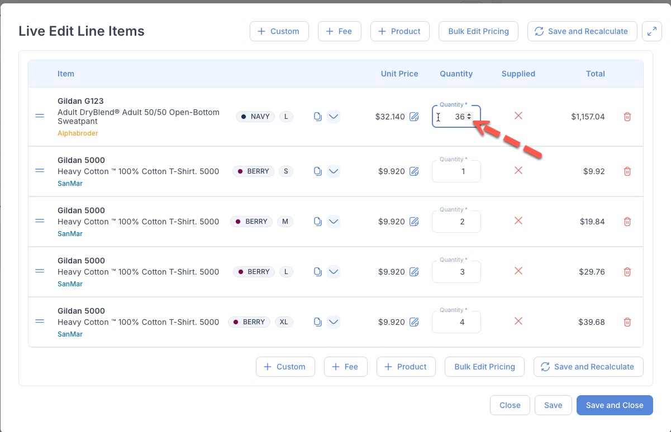Toggle supplied X for Berry M row

click(x=518, y=221)
